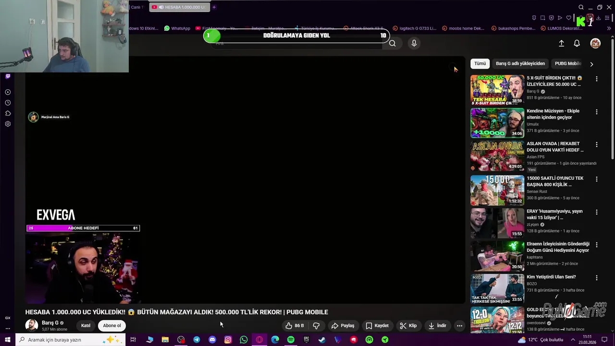Click snapshot icon in Opera toolbar
Screen dimensions: 615x346
pyautogui.click(x=542, y=18)
